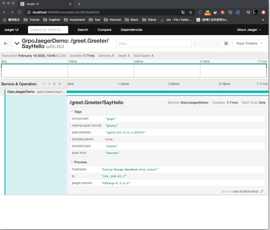Jump to next find result

click(209, 44)
